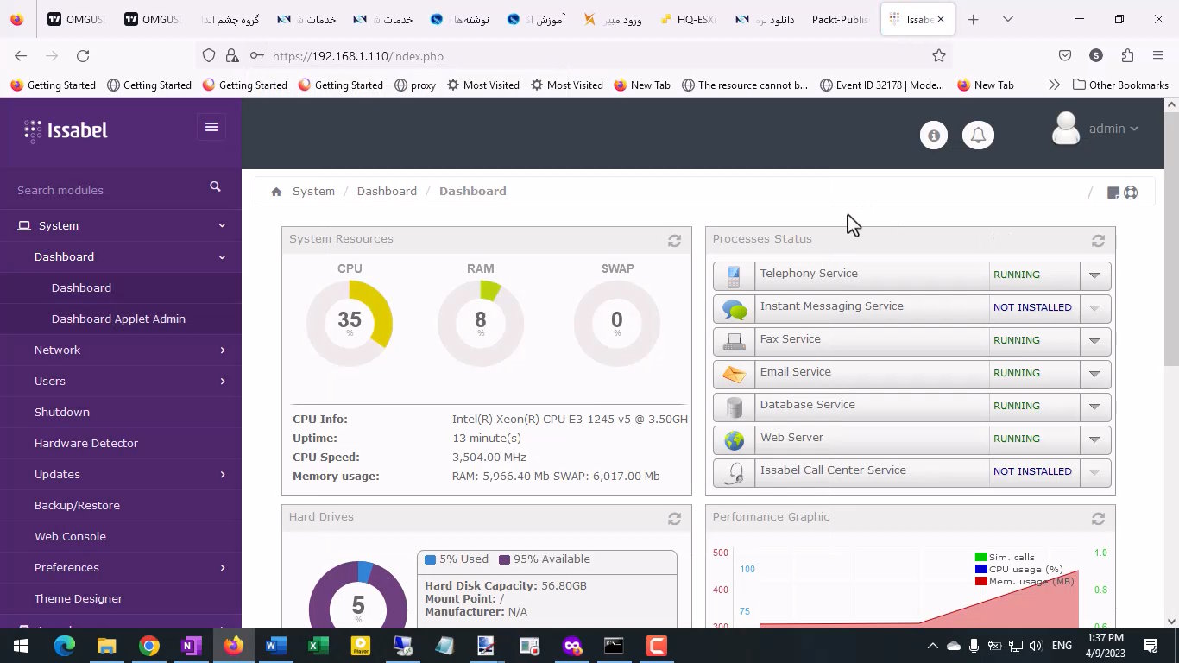Viewport: 1179px width, 663px height.
Task: Click the Email Service envelope icon
Action: click(x=735, y=375)
